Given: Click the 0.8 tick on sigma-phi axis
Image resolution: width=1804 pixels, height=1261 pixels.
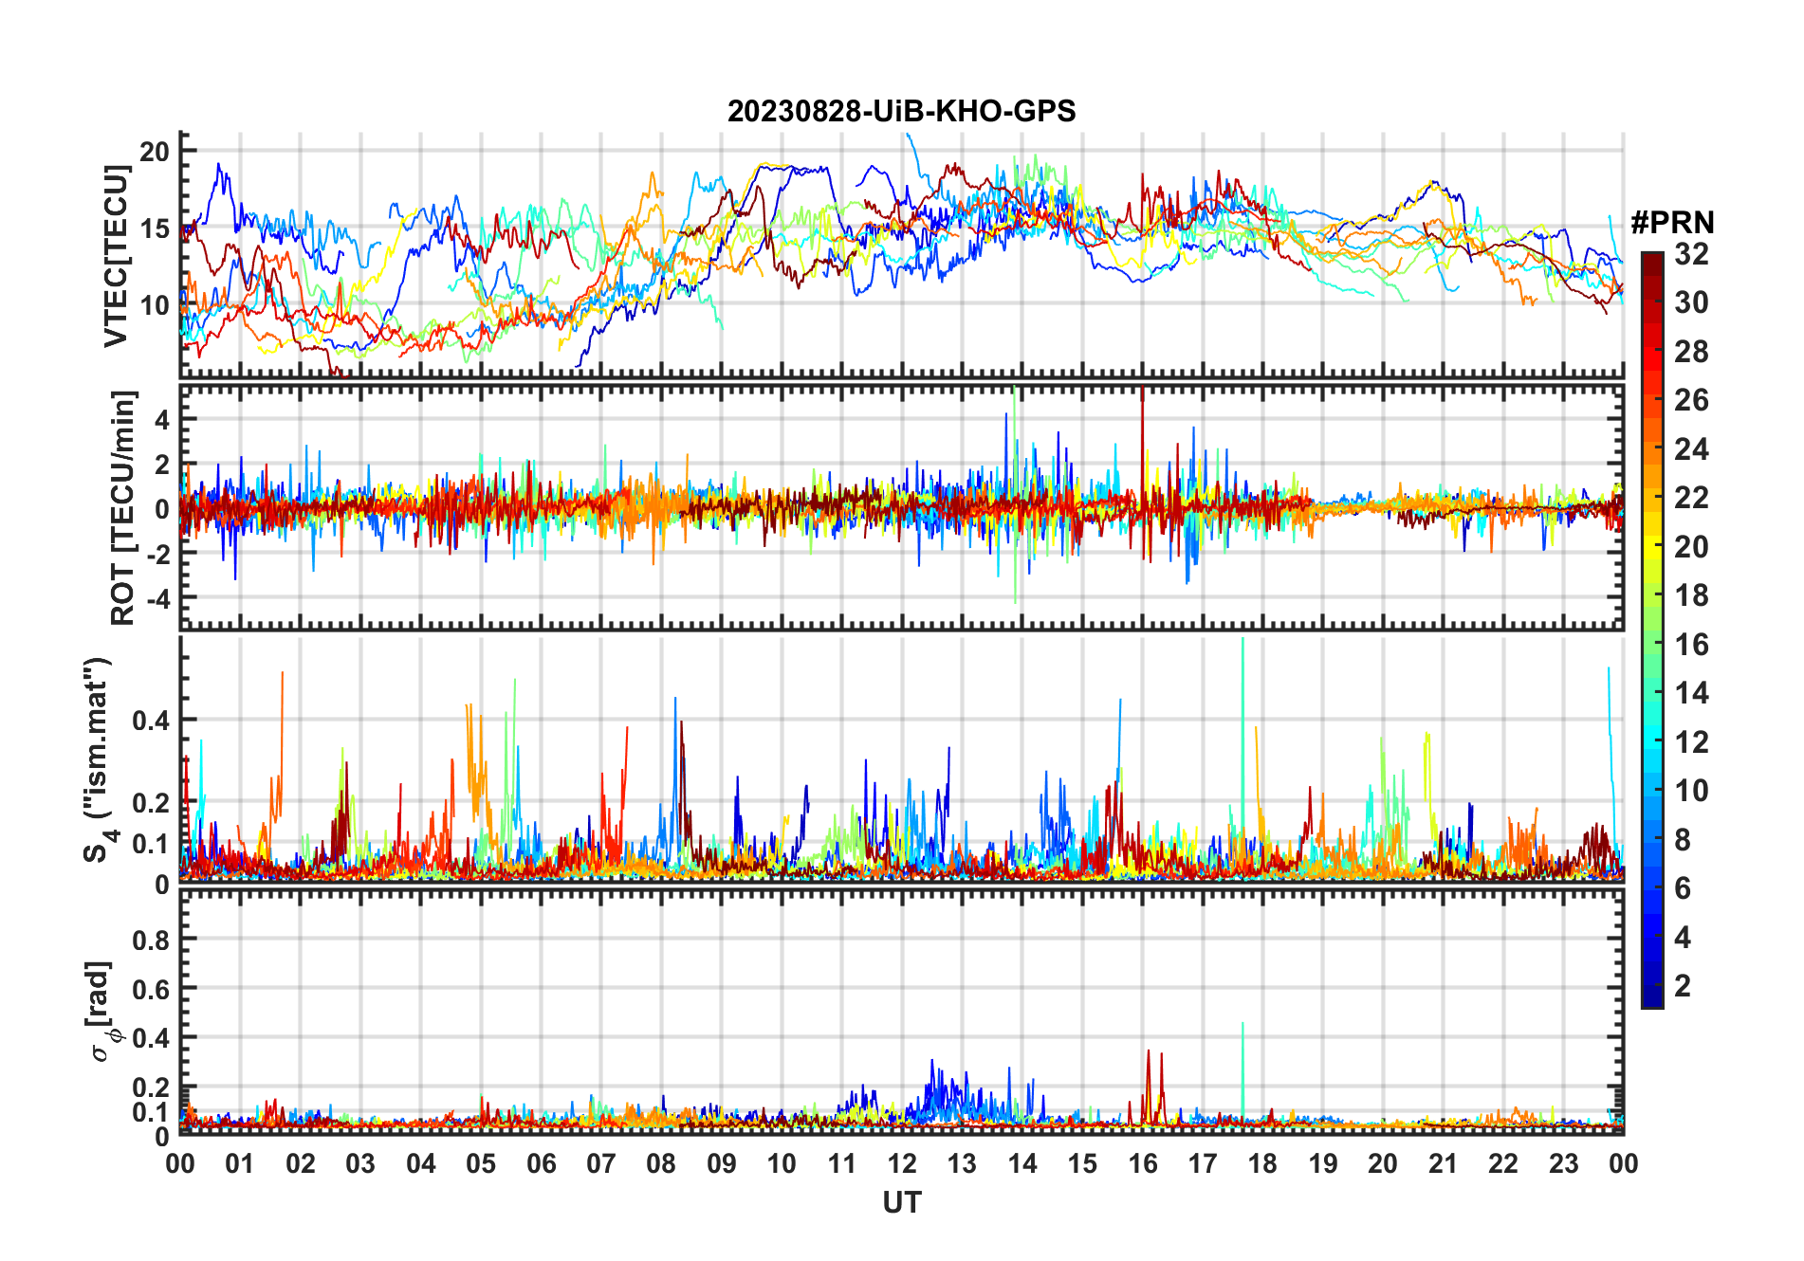Looking at the screenshot, I should click(151, 940).
